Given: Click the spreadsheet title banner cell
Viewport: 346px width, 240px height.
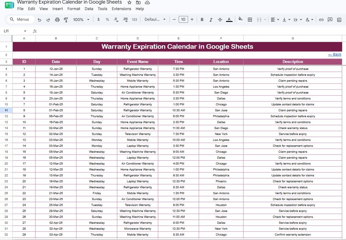Looking at the screenshot, I should [x=177, y=47].
